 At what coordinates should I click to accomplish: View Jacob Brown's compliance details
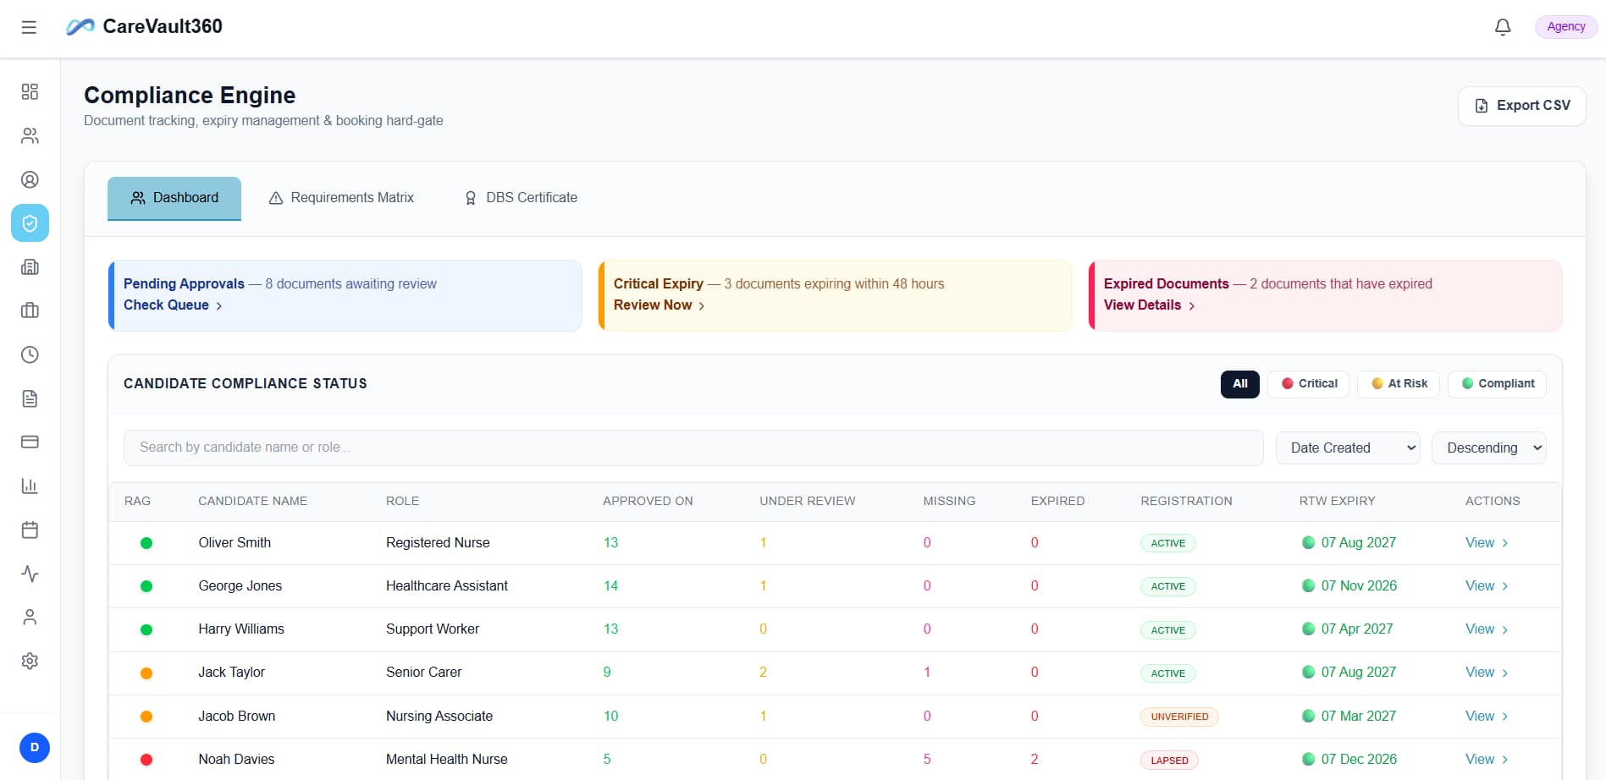click(x=1487, y=717)
